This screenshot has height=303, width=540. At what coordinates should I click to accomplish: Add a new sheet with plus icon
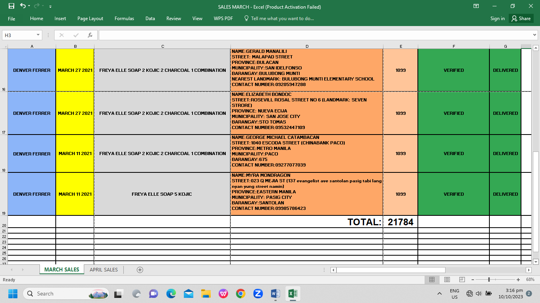pos(140,270)
